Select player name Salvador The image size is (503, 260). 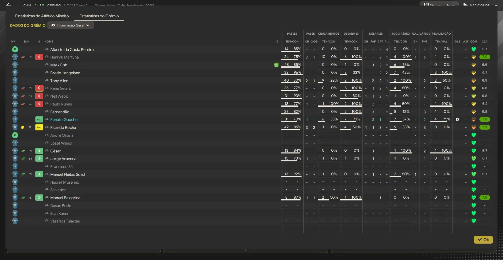(x=58, y=190)
